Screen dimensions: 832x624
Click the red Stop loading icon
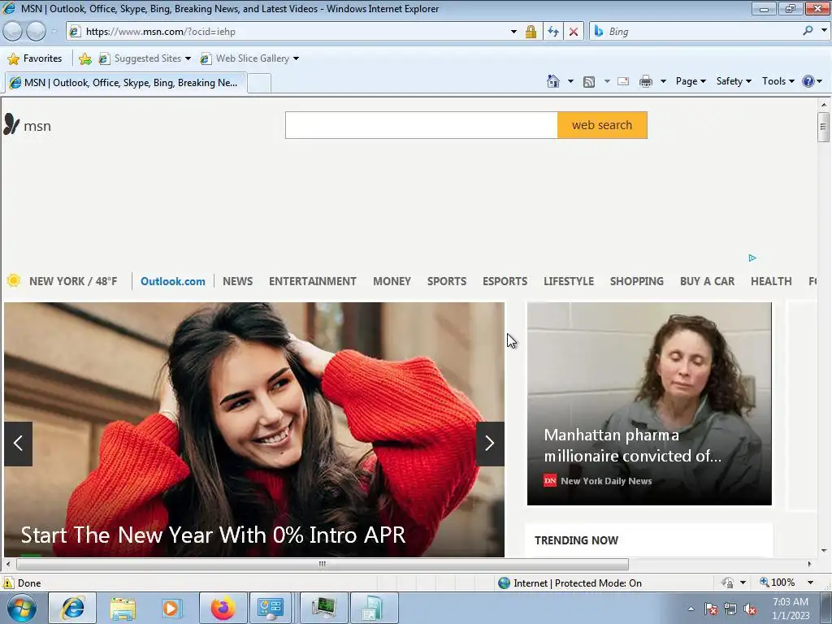tap(574, 32)
